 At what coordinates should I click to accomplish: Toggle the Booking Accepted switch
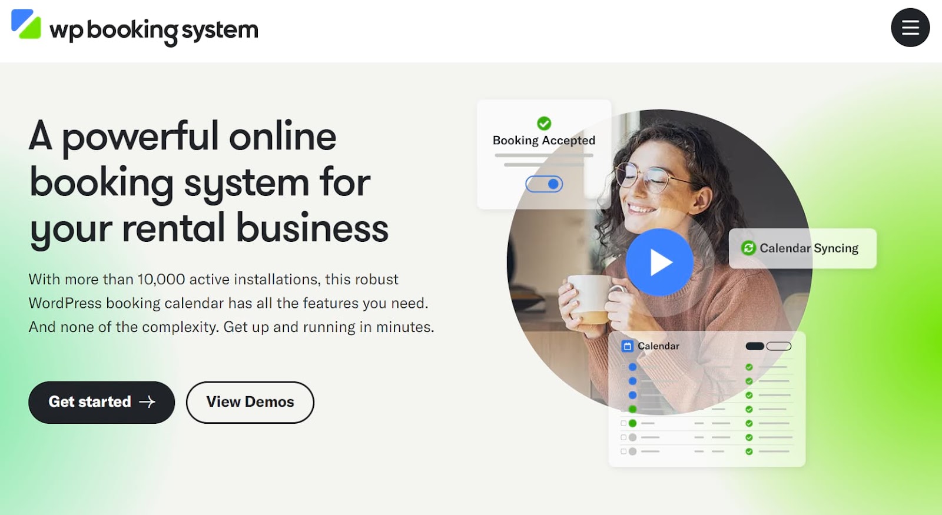pos(544,184)
